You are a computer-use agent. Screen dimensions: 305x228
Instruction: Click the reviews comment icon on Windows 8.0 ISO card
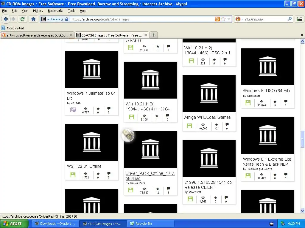(x=286, y=102)
